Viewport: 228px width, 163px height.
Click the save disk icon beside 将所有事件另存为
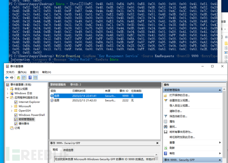tap(166, 132)
